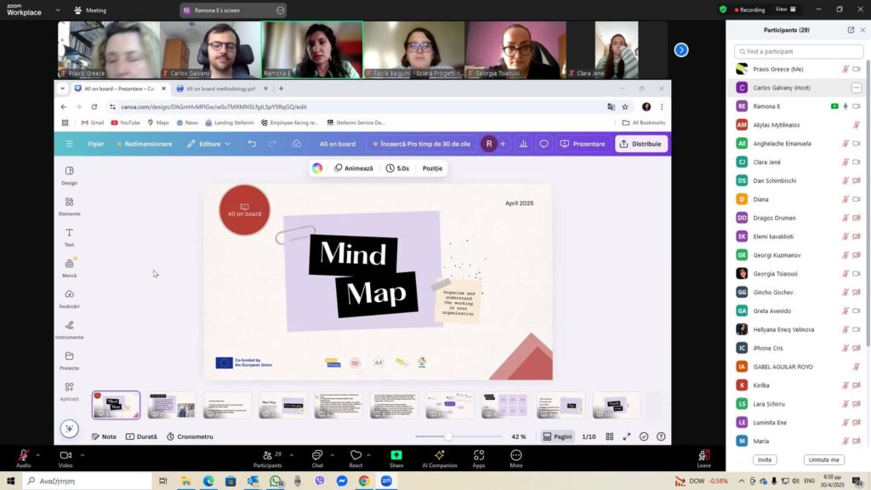This screenshot has height=490, width=871.
Task: Click the Find a participant search field
Action: point(798,52)
